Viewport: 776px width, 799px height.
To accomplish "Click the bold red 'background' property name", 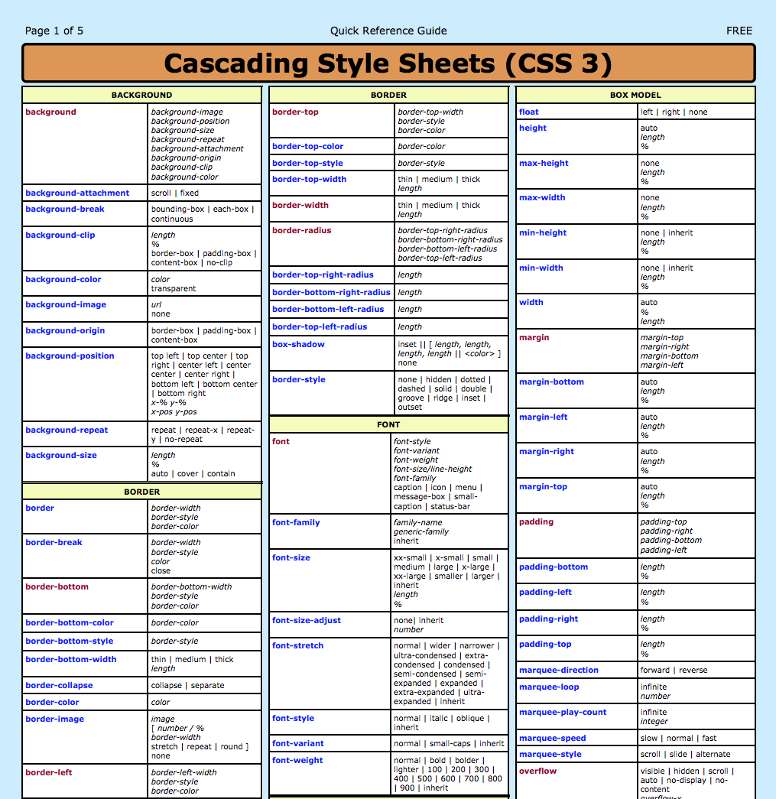I will click(x=50, y=112).
